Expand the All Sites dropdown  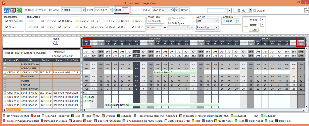165,27
